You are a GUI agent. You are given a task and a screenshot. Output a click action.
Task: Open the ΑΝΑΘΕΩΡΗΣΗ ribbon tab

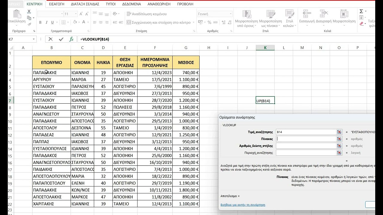[159, 4]
